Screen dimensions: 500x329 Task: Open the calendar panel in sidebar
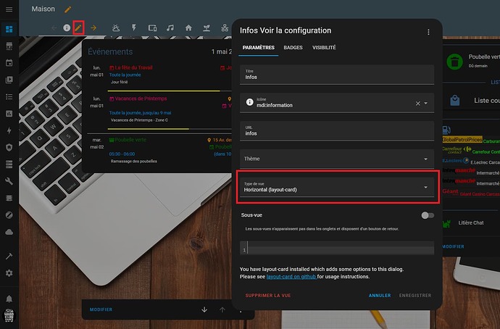(x=9, y=63)
